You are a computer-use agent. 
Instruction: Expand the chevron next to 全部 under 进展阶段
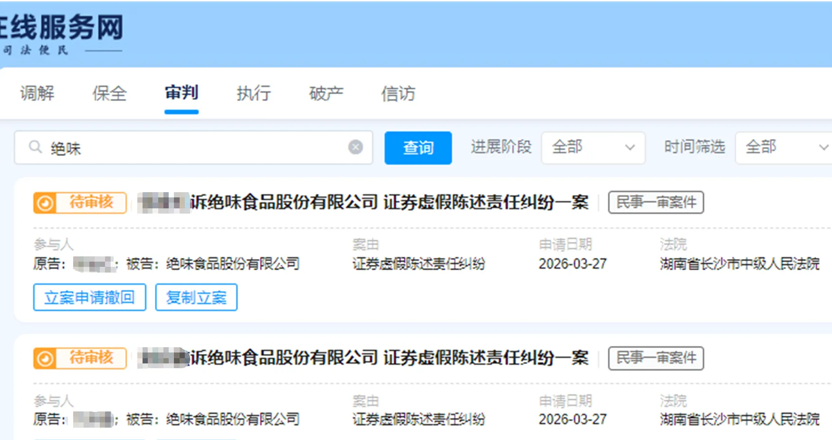pos(631,147)
